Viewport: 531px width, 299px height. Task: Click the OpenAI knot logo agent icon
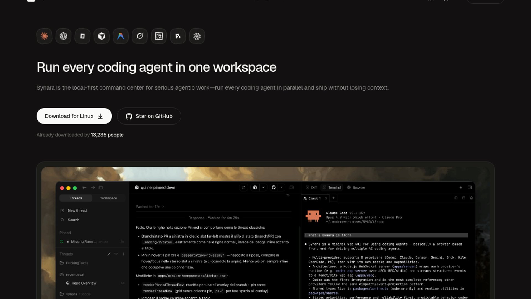[63, 36]
